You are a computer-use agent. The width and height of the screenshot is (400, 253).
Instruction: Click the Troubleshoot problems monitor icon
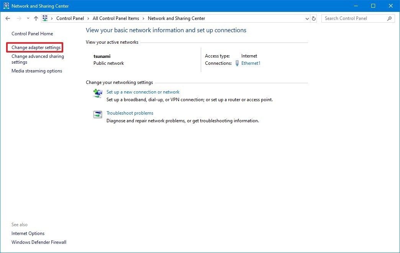(x=98, y=114)
